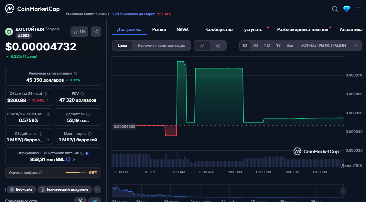
Task: Click the range navigator right handle
Action: pyautogui.click(x=343, y=191)
